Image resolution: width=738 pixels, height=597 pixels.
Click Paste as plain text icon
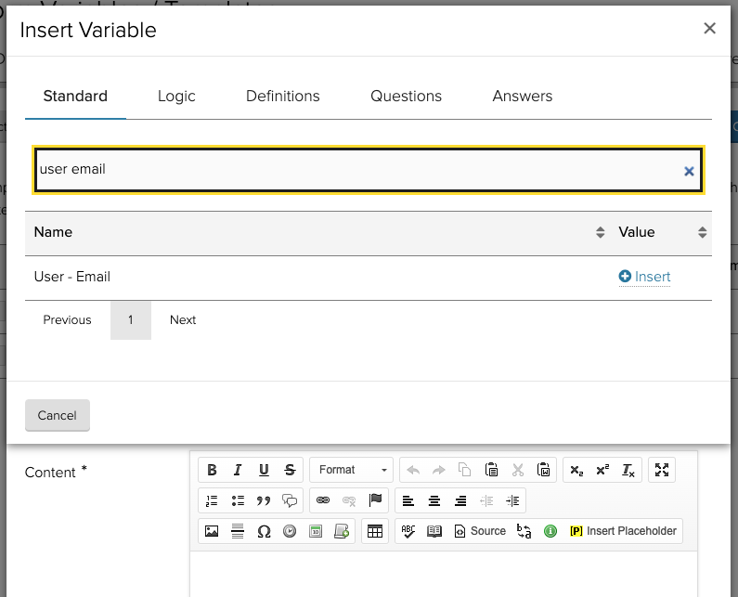click(x=491, y=470)
